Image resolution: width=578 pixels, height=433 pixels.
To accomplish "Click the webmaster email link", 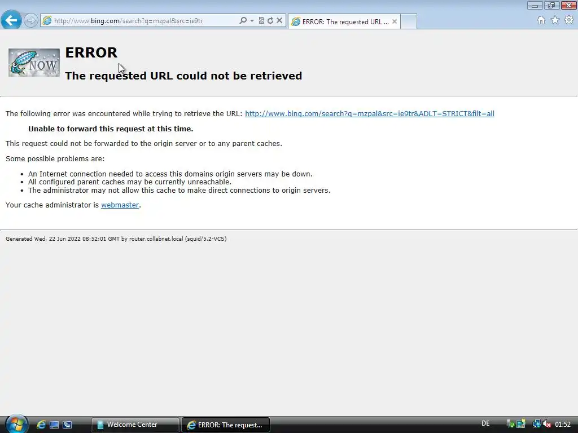I will tap(120, 205).
